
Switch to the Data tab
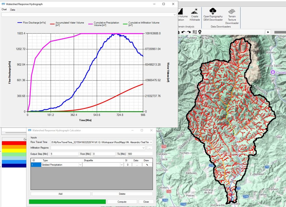tap(13, 10)
